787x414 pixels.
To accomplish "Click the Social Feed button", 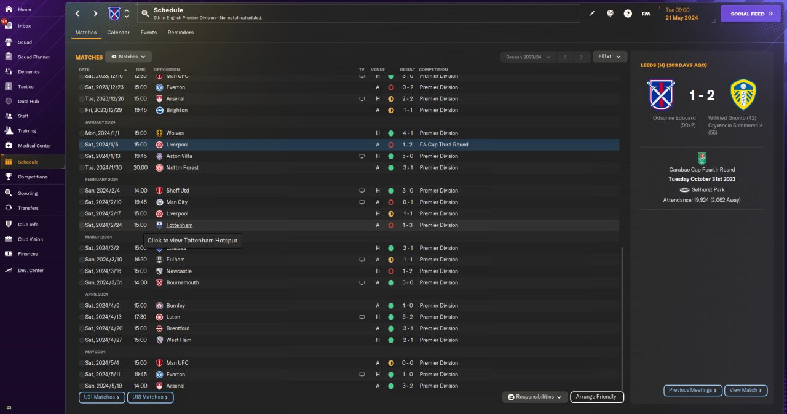I will 750,14.
